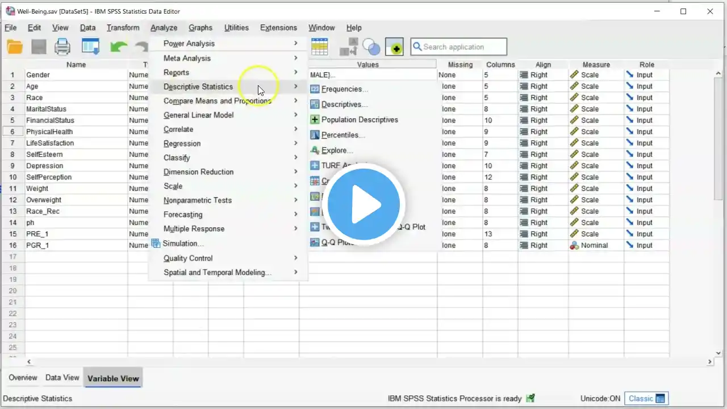
Task: Expand the Reports submenu
Action: coord(228,72)
